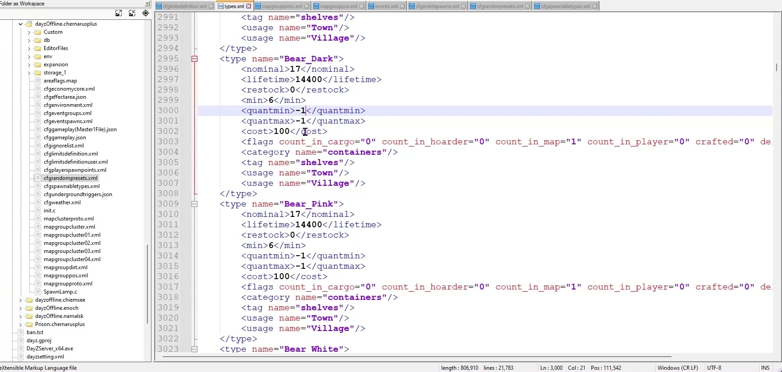782x372 pixels.
Task: Switch to the cfglimitsdefinition.xml tab
Action: click(184, 6)
